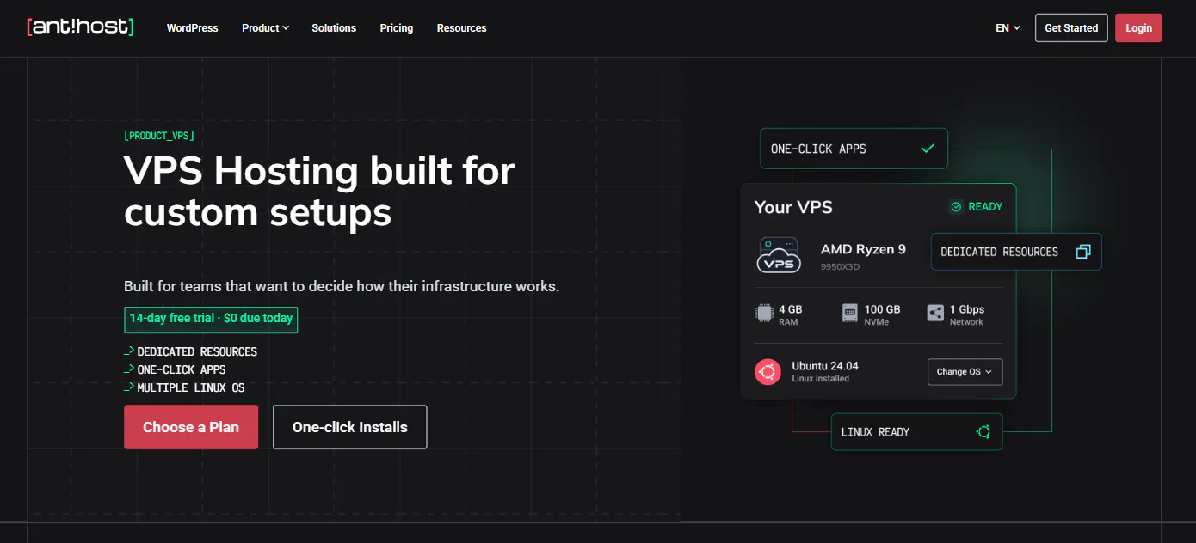1196x543 pixels.
Task: Open the Change OS dropdown
Action: (965, 372)
